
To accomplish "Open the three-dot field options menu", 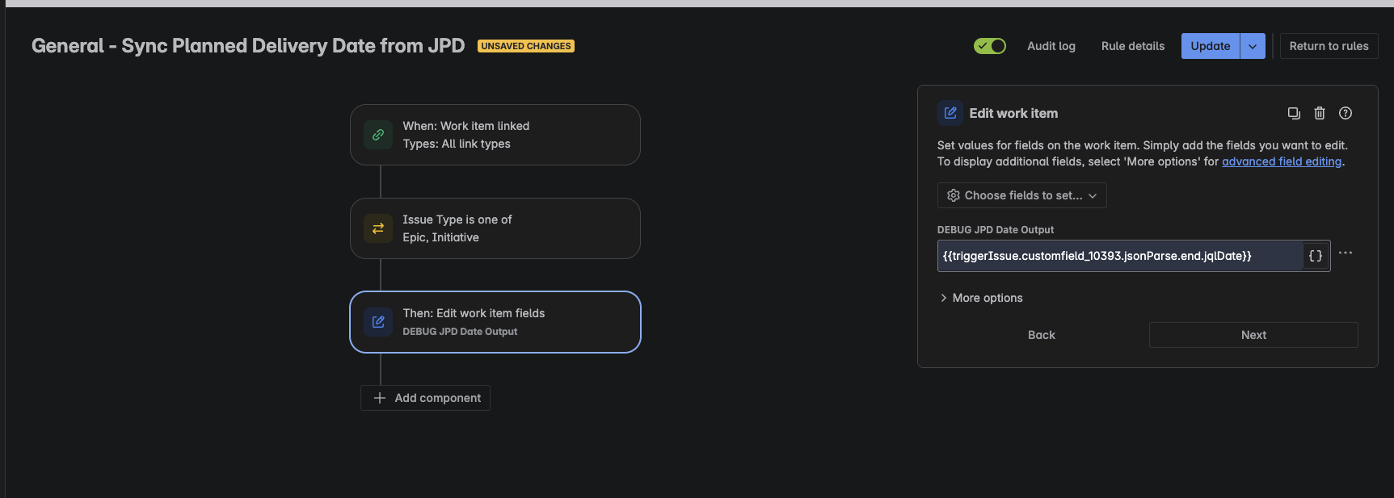I will (1346, 253).
